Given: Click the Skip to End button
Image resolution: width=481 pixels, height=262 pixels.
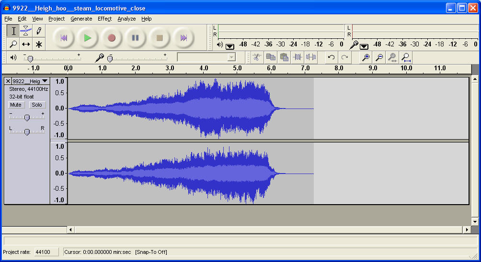Looking at the screenshot, I should [x=183, y=38].
